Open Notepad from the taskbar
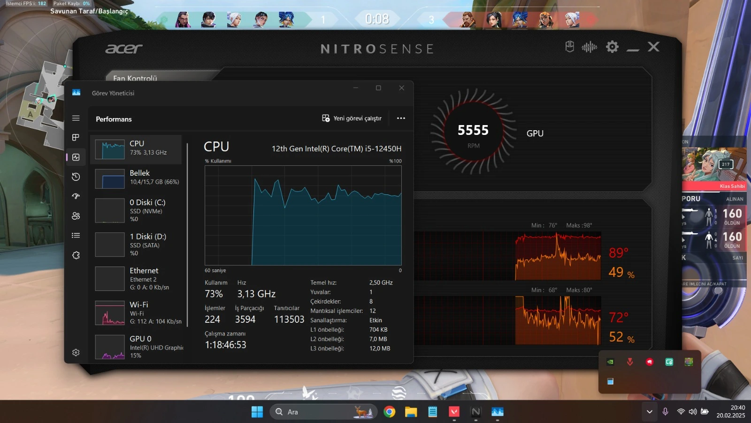The height and width of the screenshot is (423, 751). 432,412
